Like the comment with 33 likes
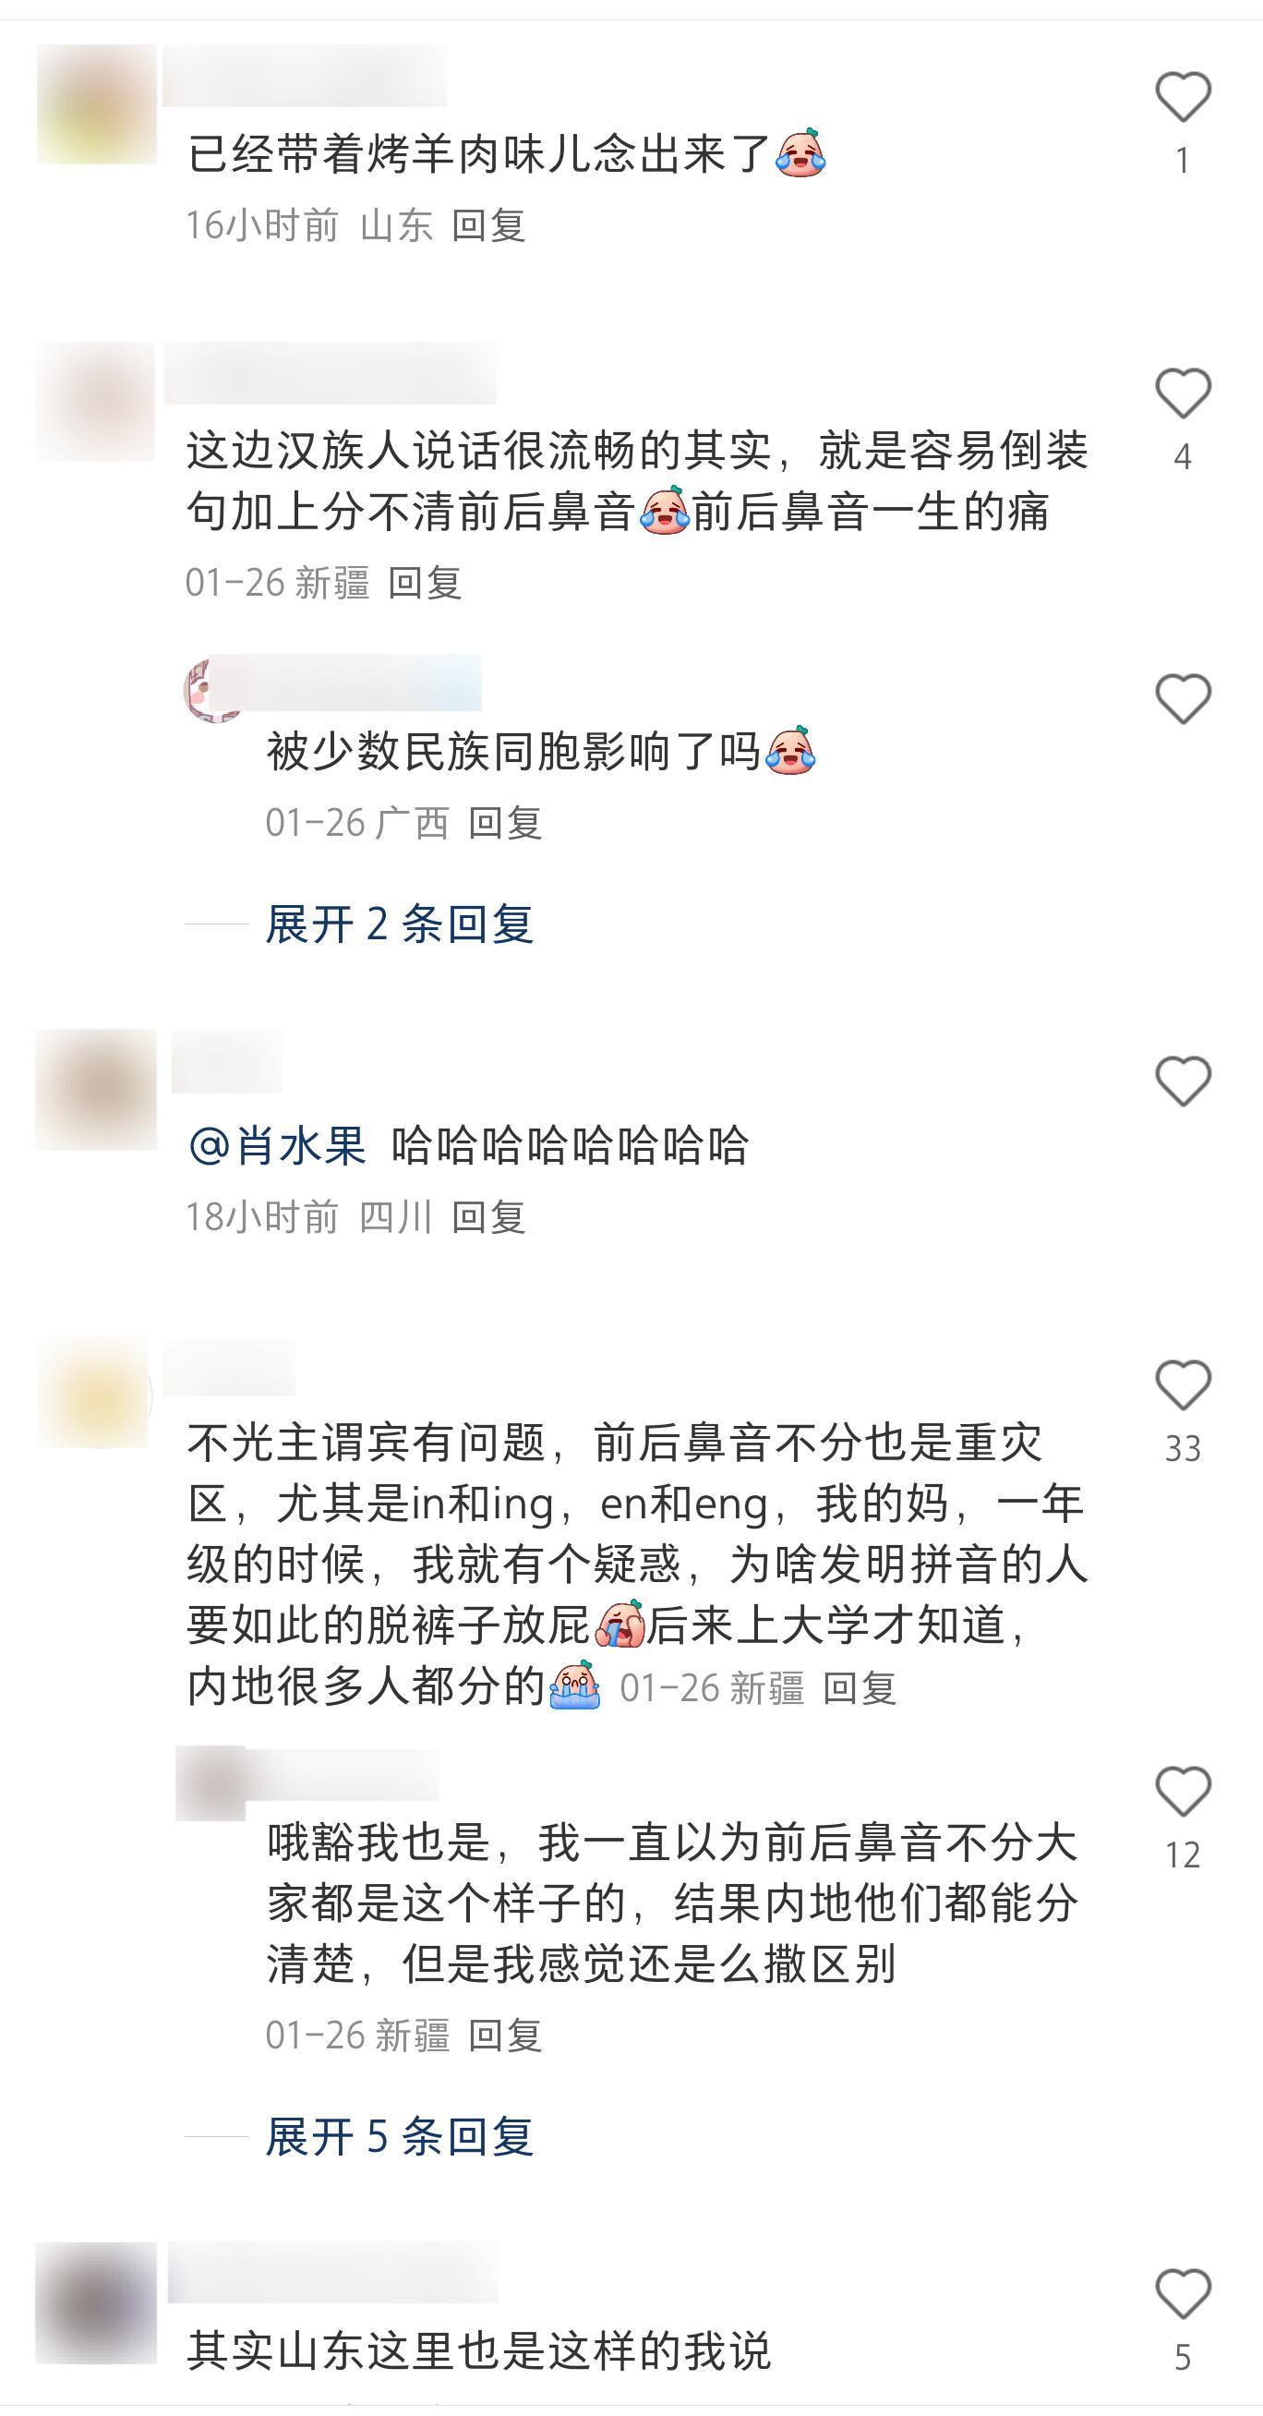Viewport: 1263px width, 2416px height. (1183, 1384)
